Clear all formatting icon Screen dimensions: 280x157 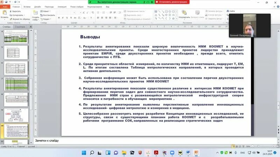click(x=92, y=13)
